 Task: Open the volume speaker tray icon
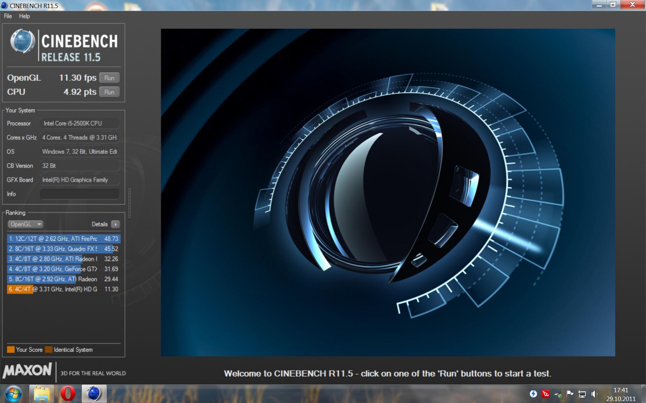coord(594,394)
